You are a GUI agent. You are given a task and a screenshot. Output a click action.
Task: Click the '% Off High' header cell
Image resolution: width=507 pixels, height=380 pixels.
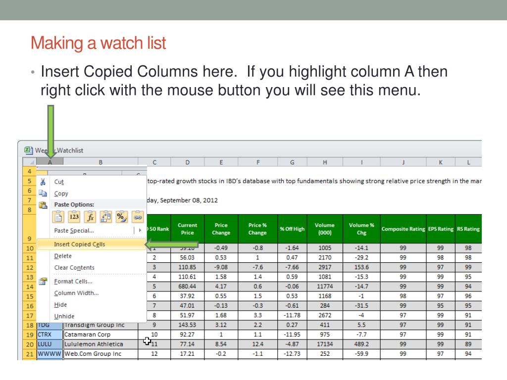[292, 229]
